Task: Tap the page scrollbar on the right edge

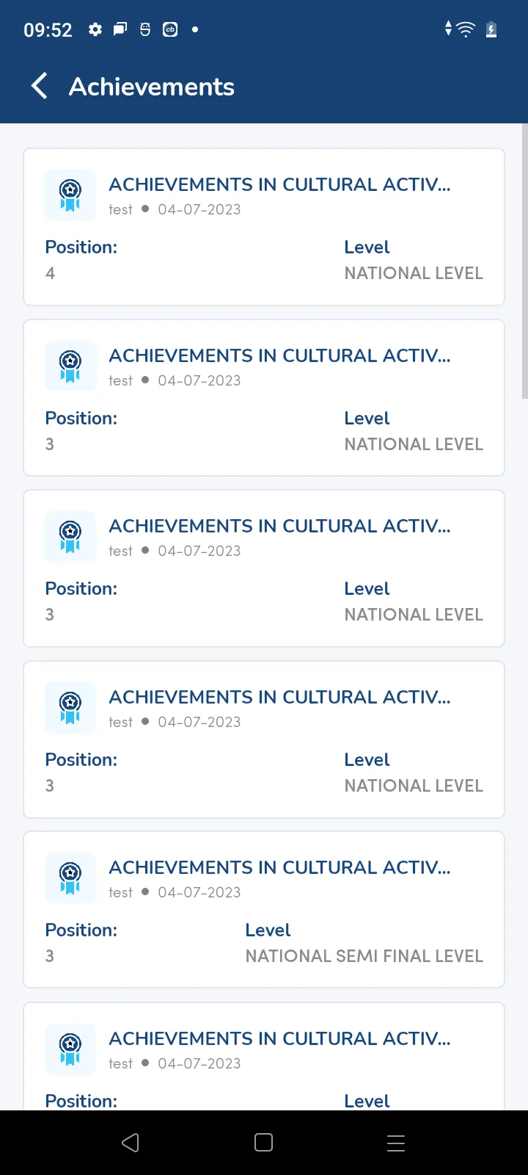Action: (x=524, y=261)
